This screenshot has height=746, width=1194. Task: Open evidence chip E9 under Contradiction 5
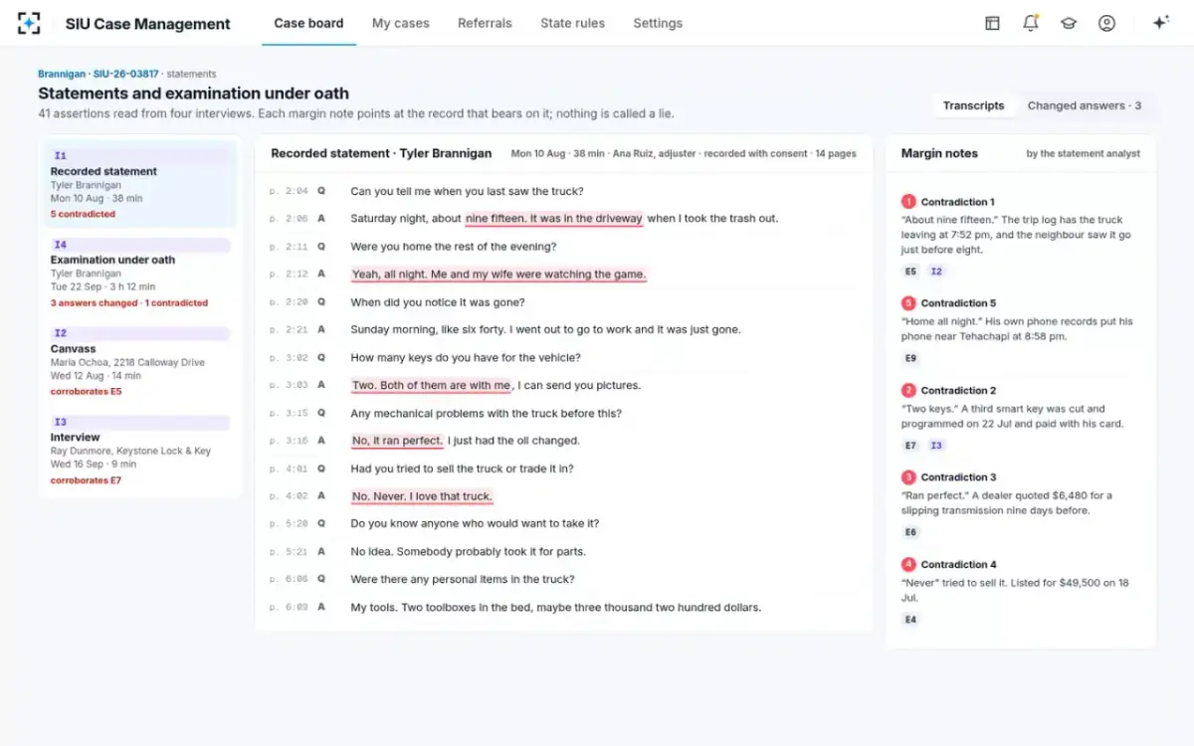tap(910, 358)
